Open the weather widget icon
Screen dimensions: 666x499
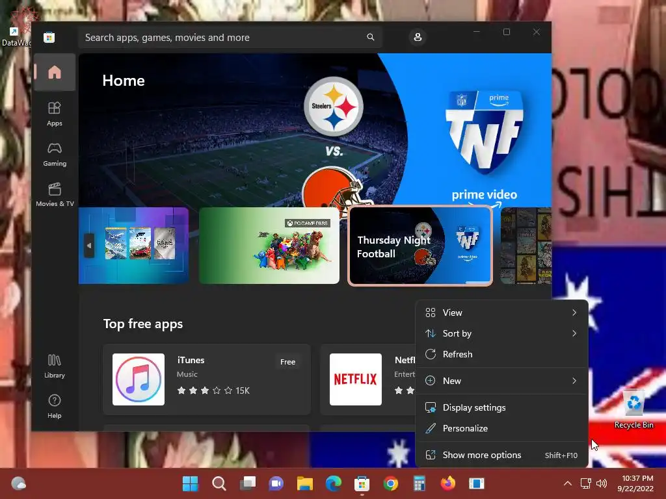pos(18,483)
